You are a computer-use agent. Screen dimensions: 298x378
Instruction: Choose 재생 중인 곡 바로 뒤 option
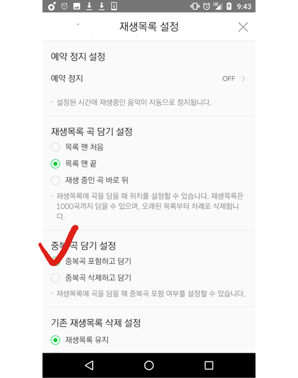click(55, 180)
